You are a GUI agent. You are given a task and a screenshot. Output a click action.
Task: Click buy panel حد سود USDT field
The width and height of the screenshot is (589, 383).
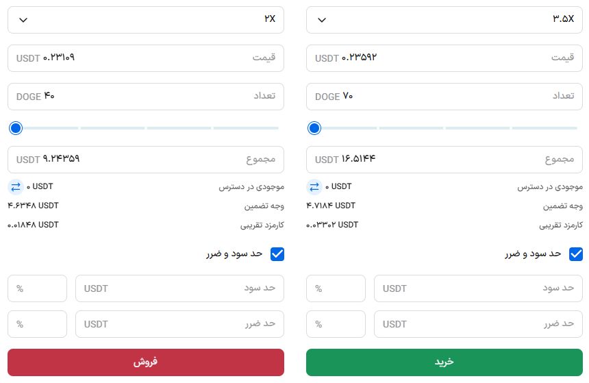point(478,288)
